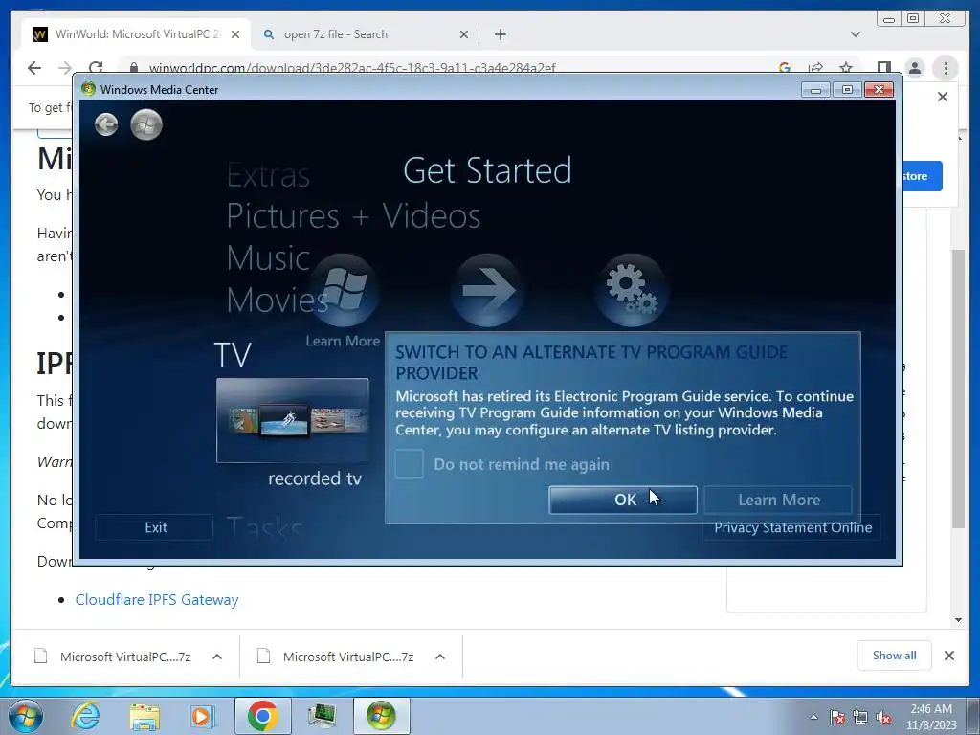
Task: Switch to Media Center taskbar button
Action: 381,716
